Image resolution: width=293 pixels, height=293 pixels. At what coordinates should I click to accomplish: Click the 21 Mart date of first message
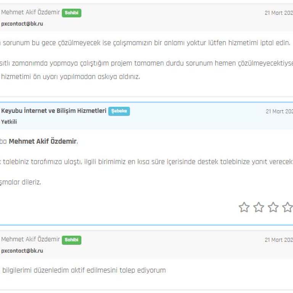pos(279,13)
